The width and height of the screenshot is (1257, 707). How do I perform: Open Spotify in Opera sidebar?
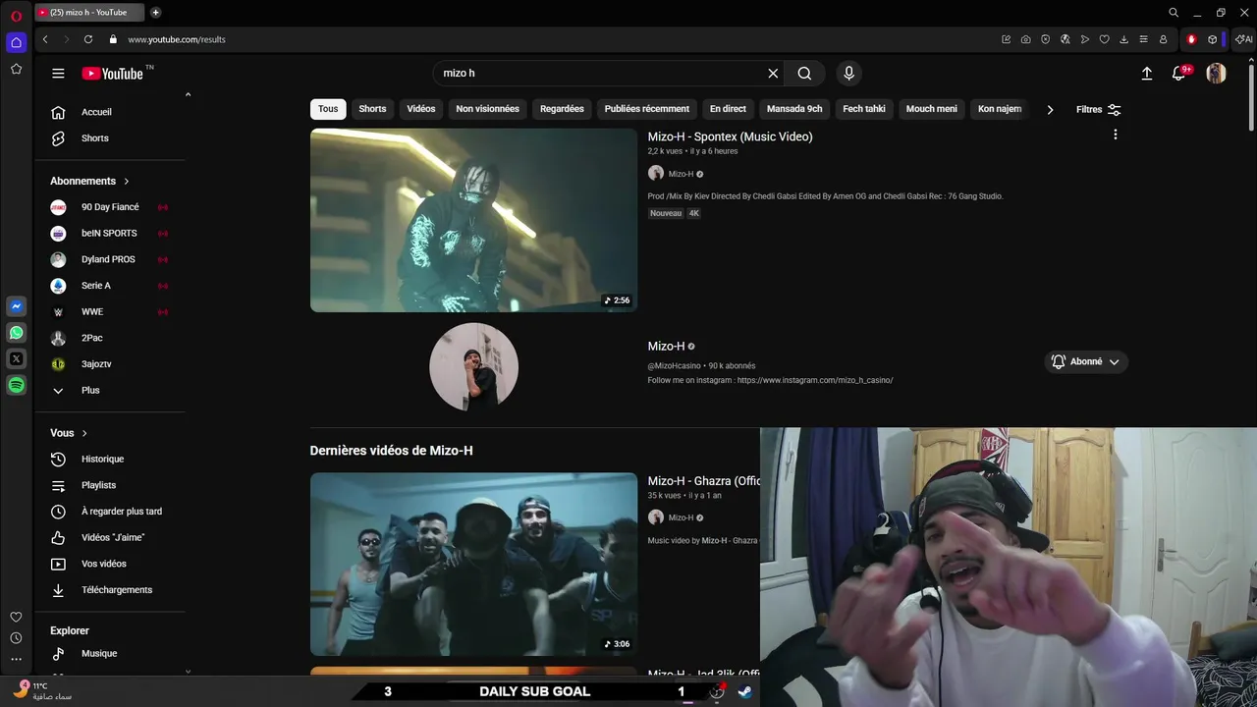point(16,386)
